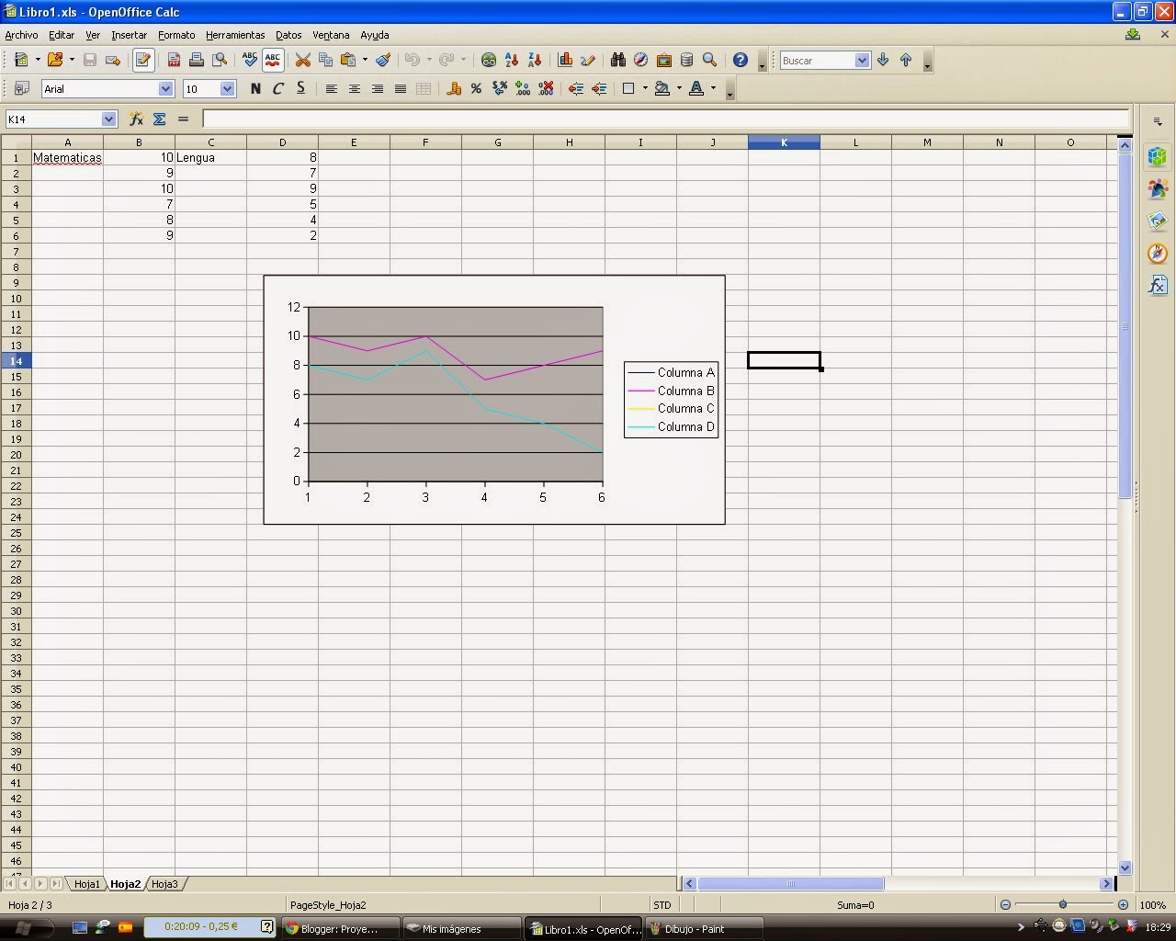This screenshot has height=941, width=1176.
Task: Toggle bold (N) formatting
Action: coord(255,88)
